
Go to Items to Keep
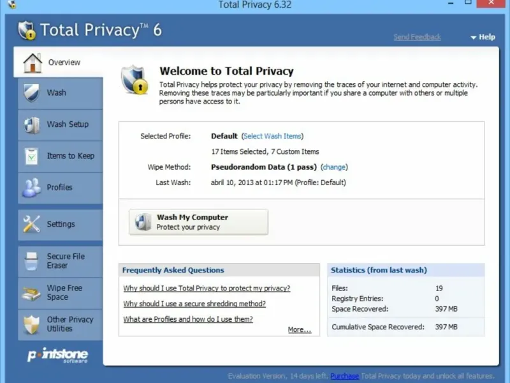(x=61, y=156)
